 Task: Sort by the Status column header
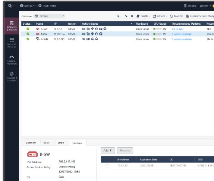tap(27, 24)
